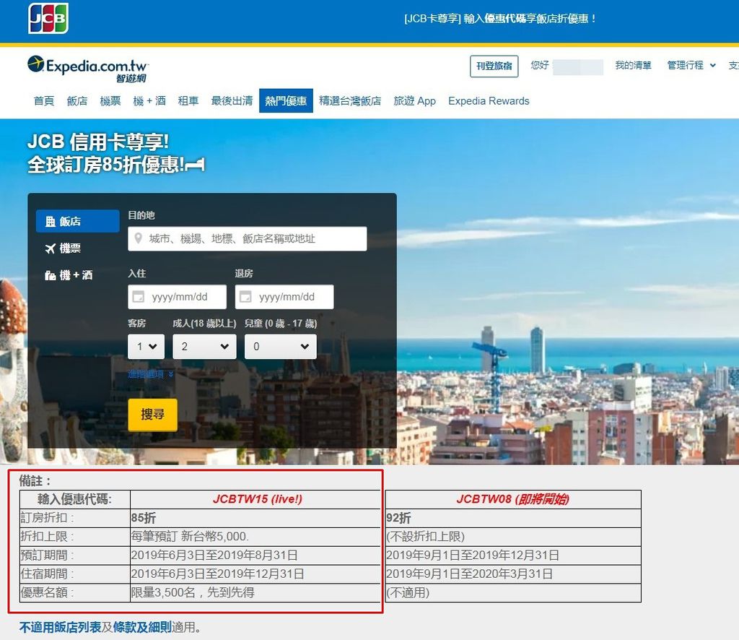Click the (不設折扣上限) cell
The image size is (739, 640).
coord(513,537)
